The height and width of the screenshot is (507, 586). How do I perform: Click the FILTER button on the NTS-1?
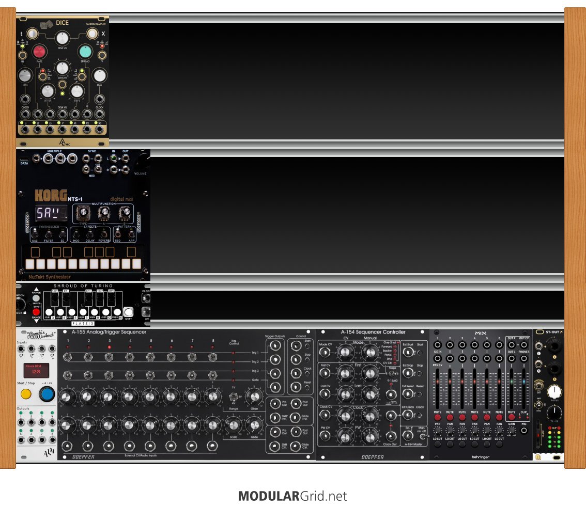coord(49,234)
